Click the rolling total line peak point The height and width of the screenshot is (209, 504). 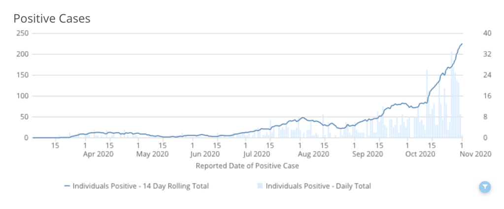tap(462, 44)
